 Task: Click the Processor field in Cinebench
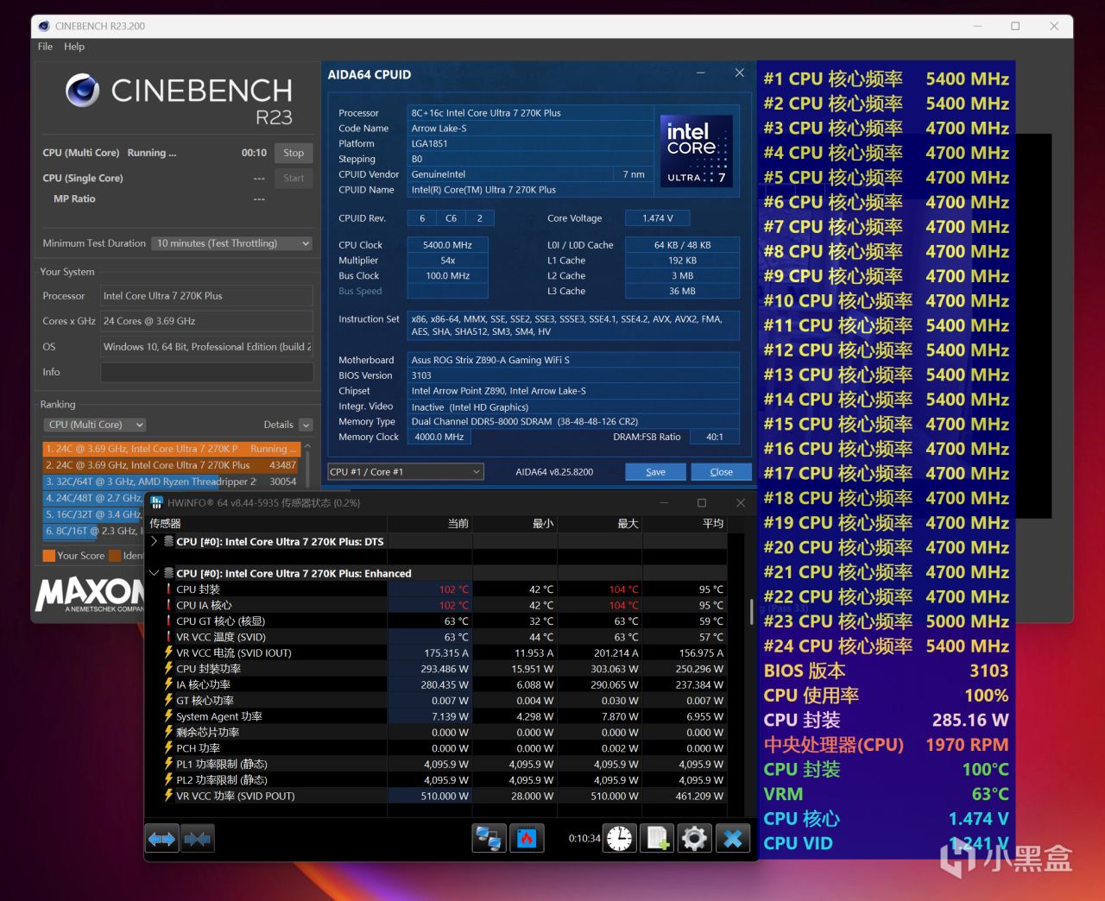pyautogui.click(x=206, y=296)
